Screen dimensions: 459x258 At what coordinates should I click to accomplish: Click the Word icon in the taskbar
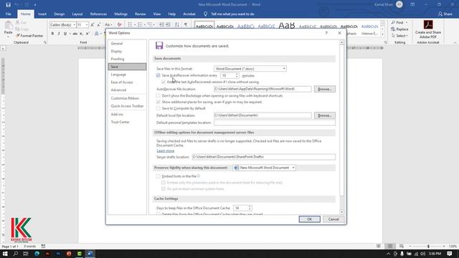coord(90,254)
